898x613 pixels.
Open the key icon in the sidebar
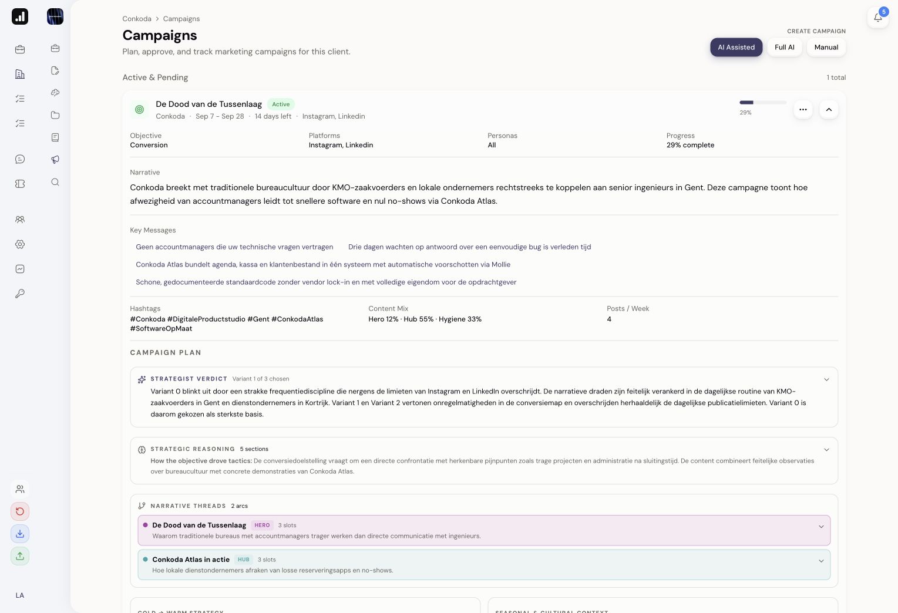[x=20, y=294]
